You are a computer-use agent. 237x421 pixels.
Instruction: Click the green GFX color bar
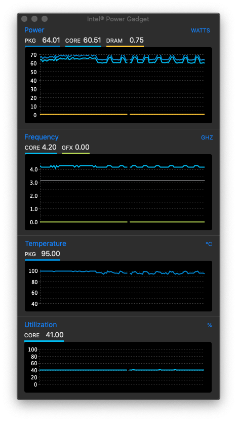pyautogui.click(x=75, y=154)
